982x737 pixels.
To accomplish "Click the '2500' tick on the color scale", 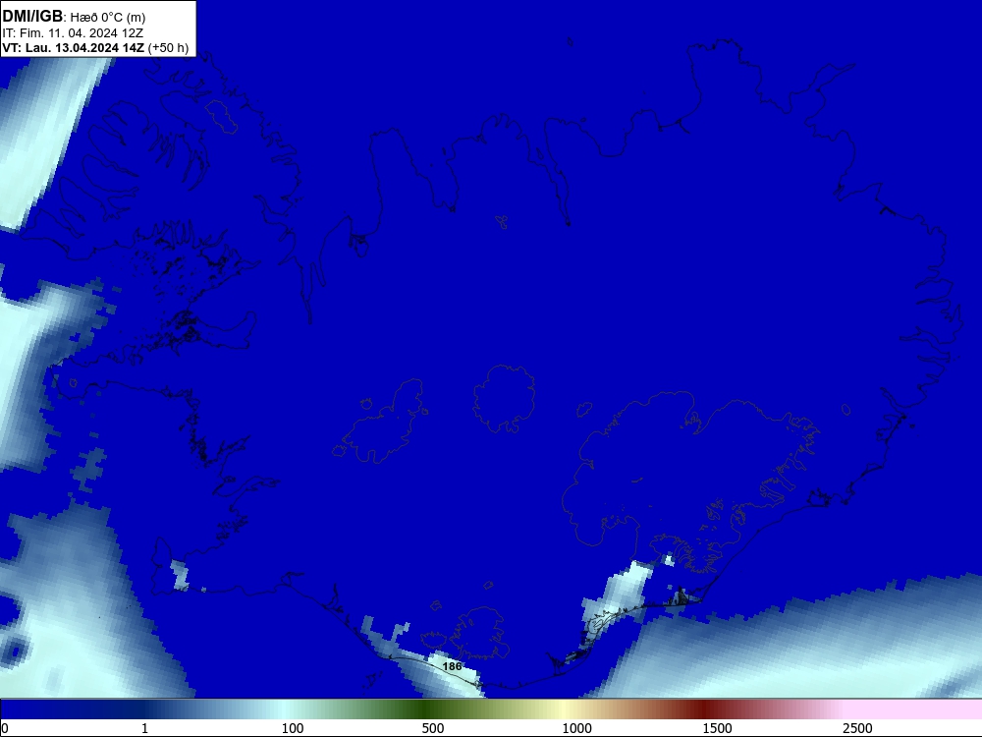I will coord(857,728).
